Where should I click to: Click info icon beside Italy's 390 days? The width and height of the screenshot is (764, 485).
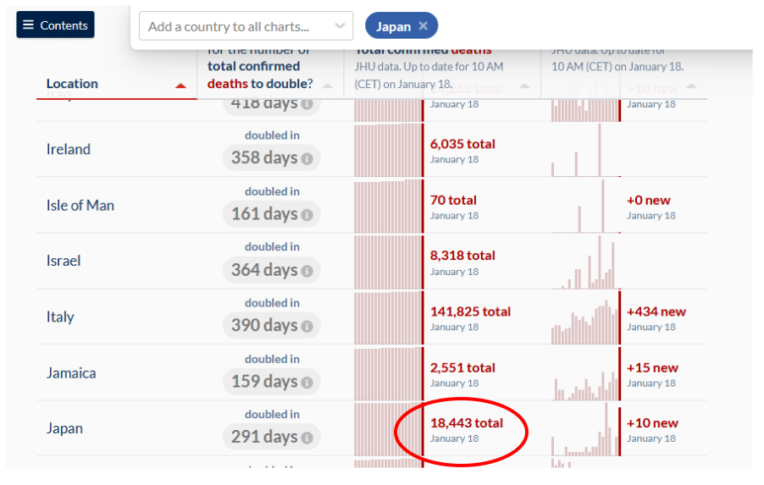(x=307, y=327)
